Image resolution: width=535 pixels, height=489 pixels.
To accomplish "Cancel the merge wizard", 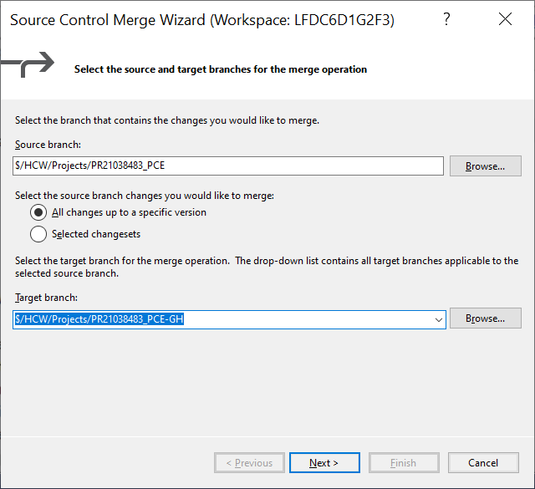I will [x=483, y=463].
